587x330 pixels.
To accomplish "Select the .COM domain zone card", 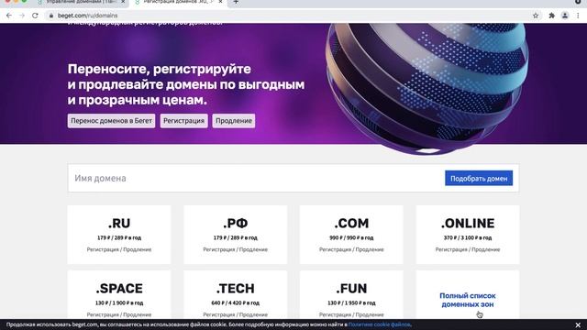I will (351, 235).
